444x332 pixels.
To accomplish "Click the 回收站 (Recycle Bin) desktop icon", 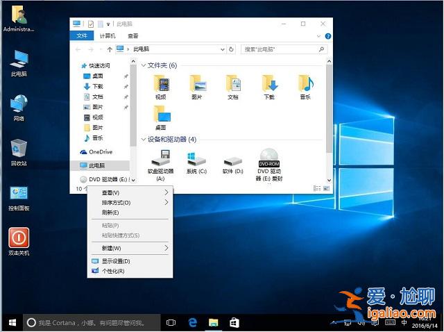I will click(19, 150).
